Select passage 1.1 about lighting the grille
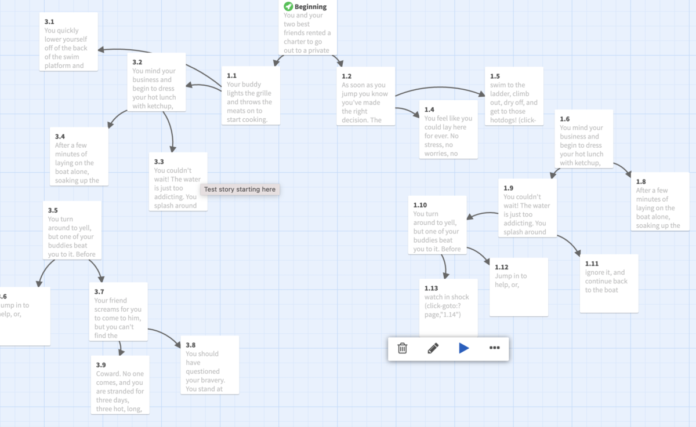This screenshot has width=696, height=427. (x=251, y=96)
